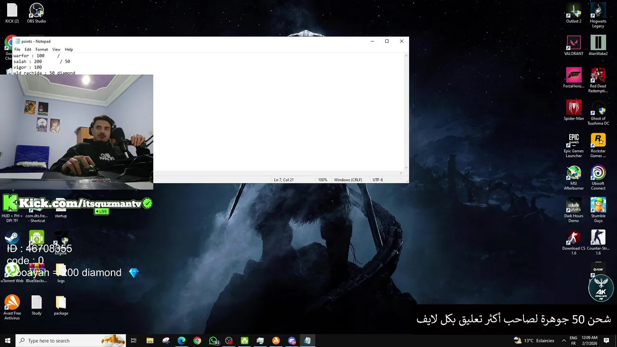The width and height of the screenshot is (617, 347).
Task: Open the 13°C Eclaircies weather widget
Action: coord(534,341)
